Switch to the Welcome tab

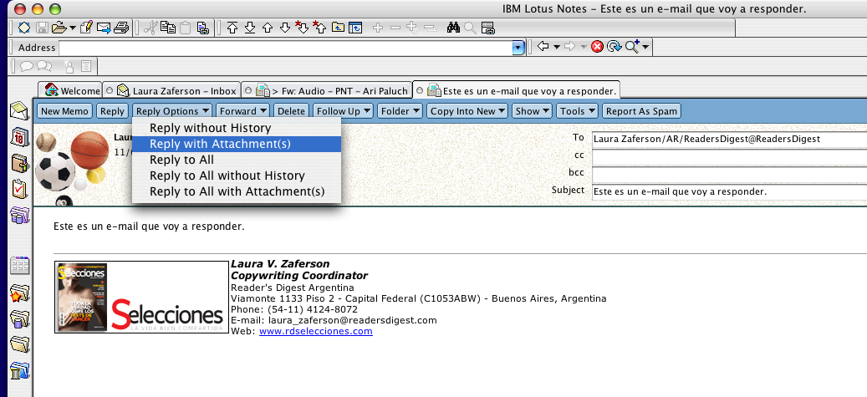tap(73, 90)
